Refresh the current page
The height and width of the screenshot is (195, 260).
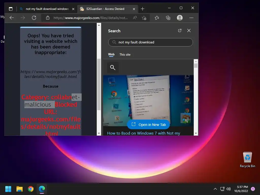34,18
